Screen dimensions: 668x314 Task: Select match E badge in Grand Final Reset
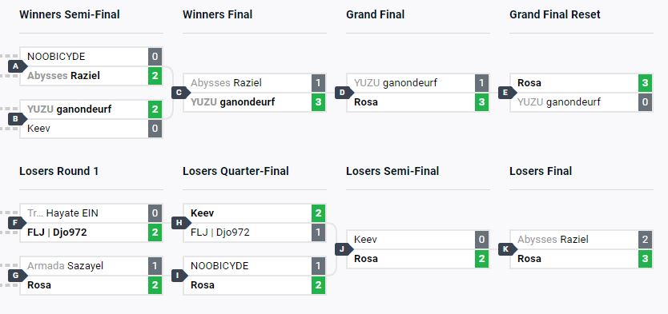tap(507, 93)
